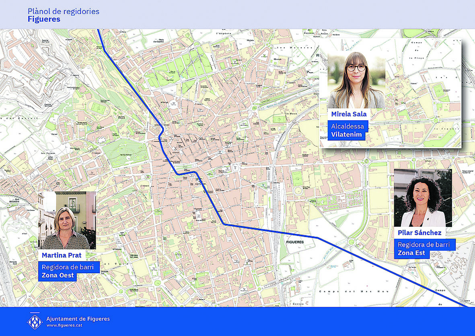This screenshot has height=336, width=475.
Task: Click the Ajuntament de Figueres crest logo
Action: click(35, 322)
